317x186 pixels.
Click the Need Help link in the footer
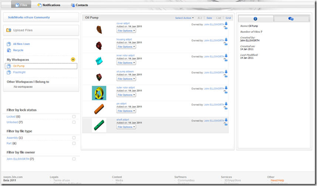(x=277, y=180)
